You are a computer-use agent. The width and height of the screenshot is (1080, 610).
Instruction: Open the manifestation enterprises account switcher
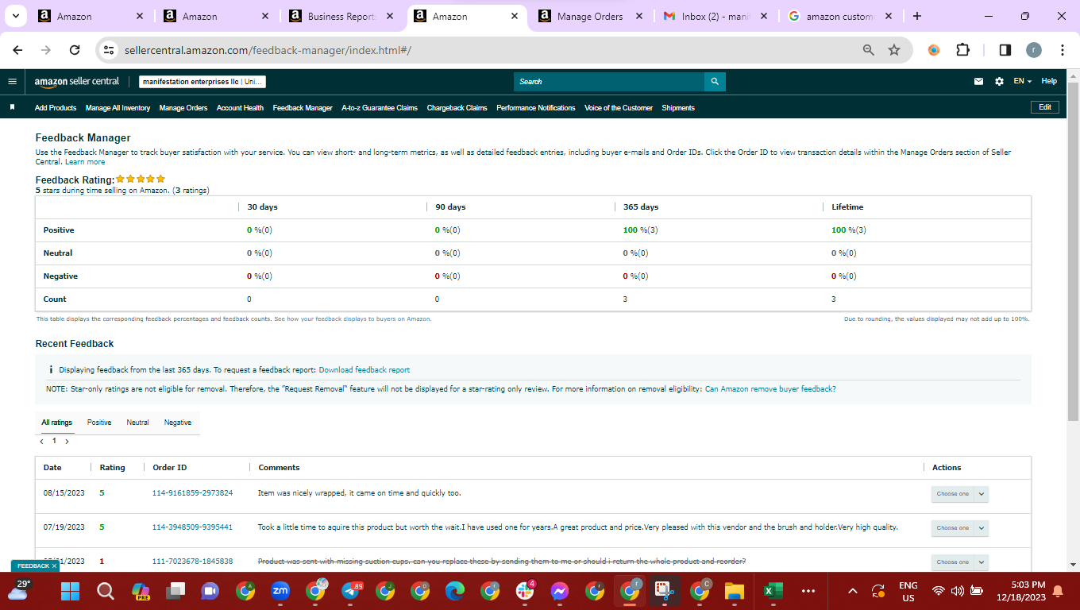pos(202,82)
